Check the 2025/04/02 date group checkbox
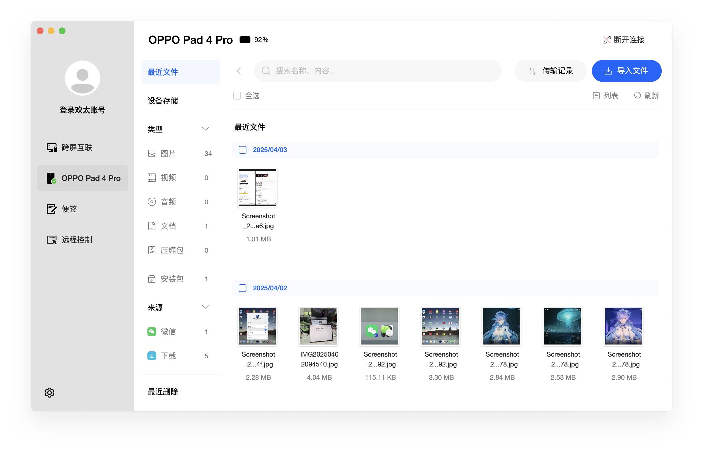Screen dimensions: 703x452 243,288
